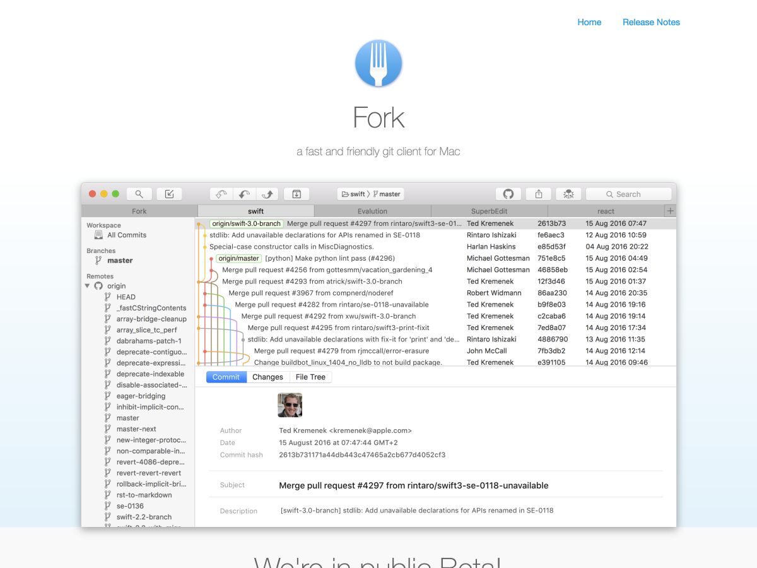Image resolution: width=757 pixels, height=568 pixels.
Task: Select the origin remote master branch
Action: click(128, 418)
